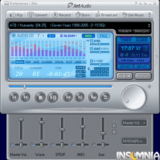Toggle the MIDI mute radio
Image resolution: width=160 pixels, height=160 pixels.
click(x=73, y=145)
